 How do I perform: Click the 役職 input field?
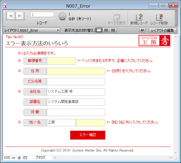tap(76, 112)
